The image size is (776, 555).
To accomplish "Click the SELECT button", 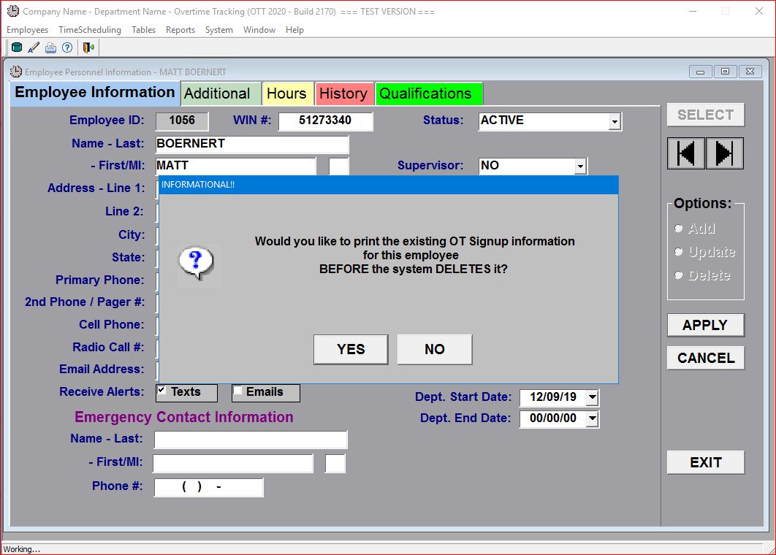I will pos(706,115).
